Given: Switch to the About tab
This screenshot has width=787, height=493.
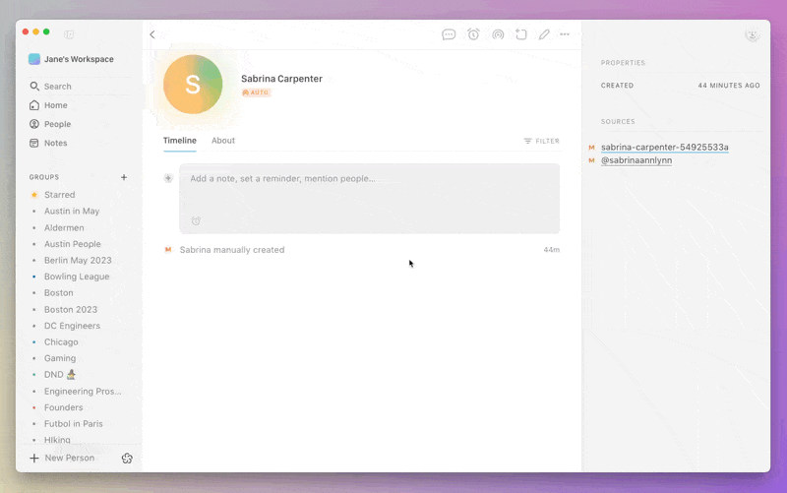Looking at the screenshot, I should coord(223,141).
